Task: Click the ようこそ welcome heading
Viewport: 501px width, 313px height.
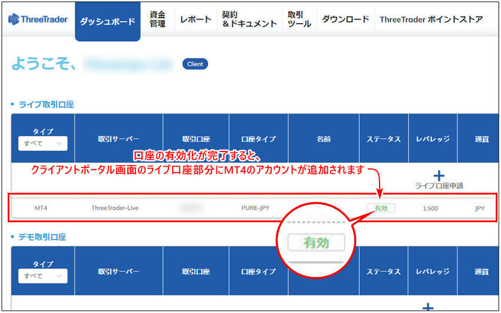Action: point(44,63)
